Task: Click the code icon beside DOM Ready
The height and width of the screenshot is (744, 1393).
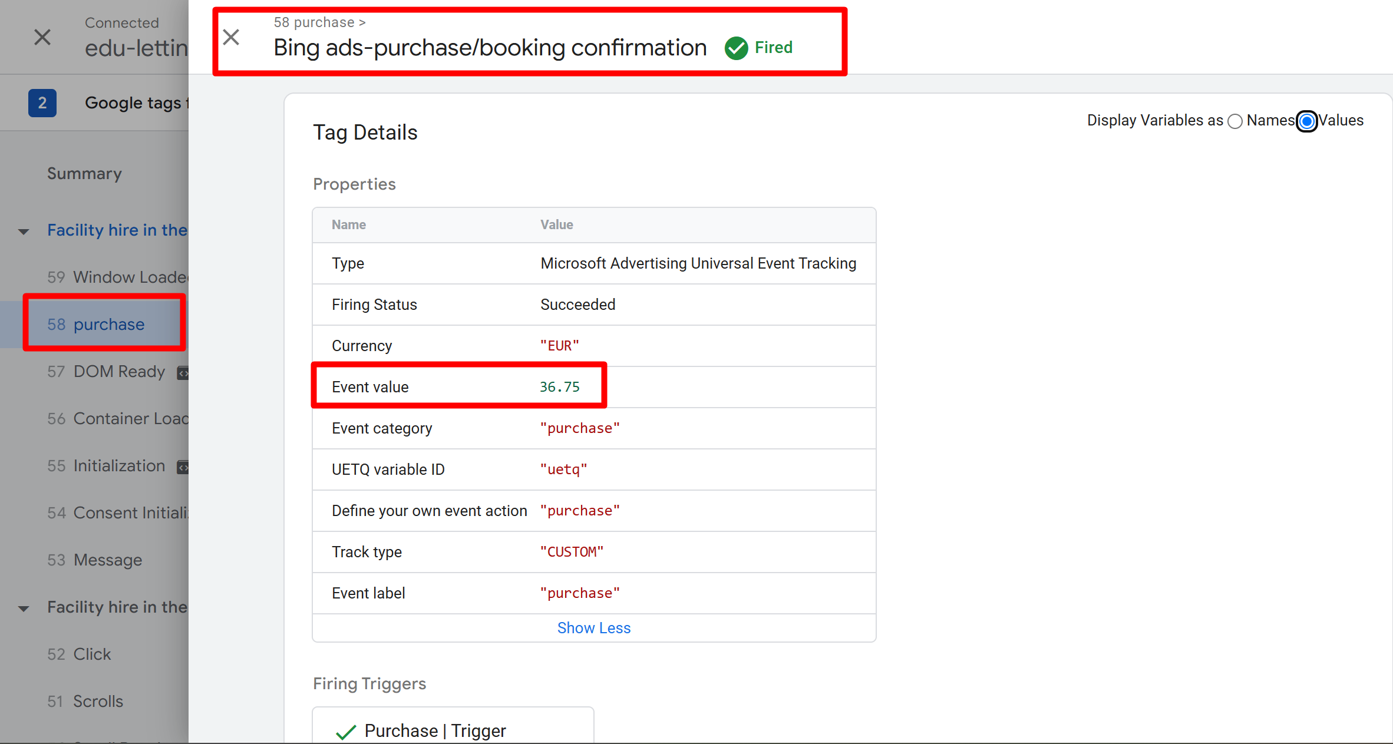Action: 183,372
